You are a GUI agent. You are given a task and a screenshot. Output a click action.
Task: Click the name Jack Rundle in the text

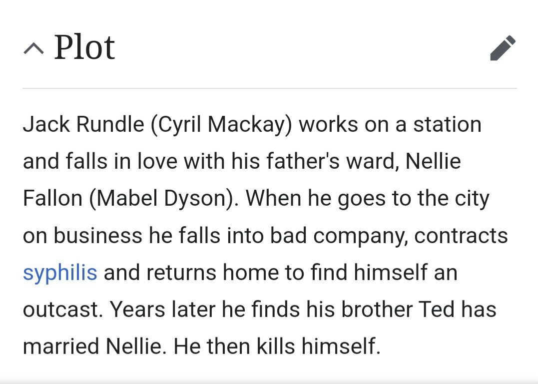pyautogui.click(x=83, y=124)
